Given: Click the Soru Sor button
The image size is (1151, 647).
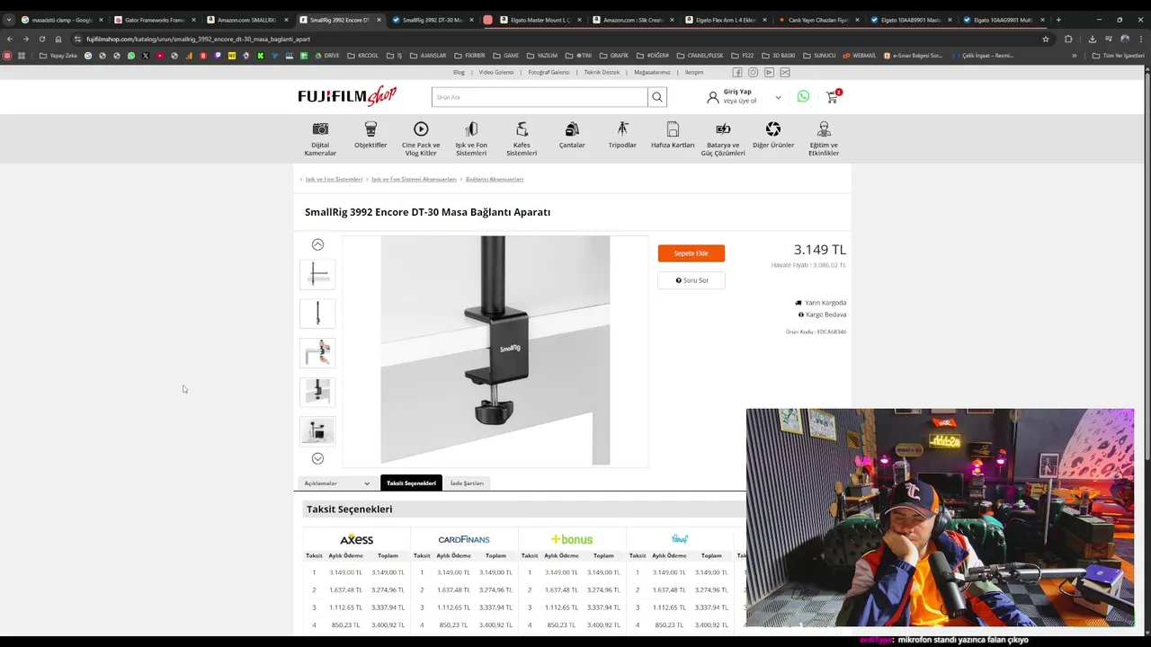Looking at the screenshot, I should click(x=691, y=280).
